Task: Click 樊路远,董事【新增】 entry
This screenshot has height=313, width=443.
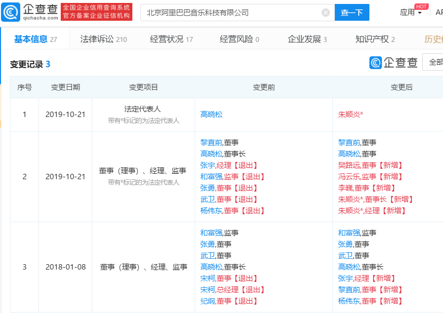Action: tap(370, 165)
